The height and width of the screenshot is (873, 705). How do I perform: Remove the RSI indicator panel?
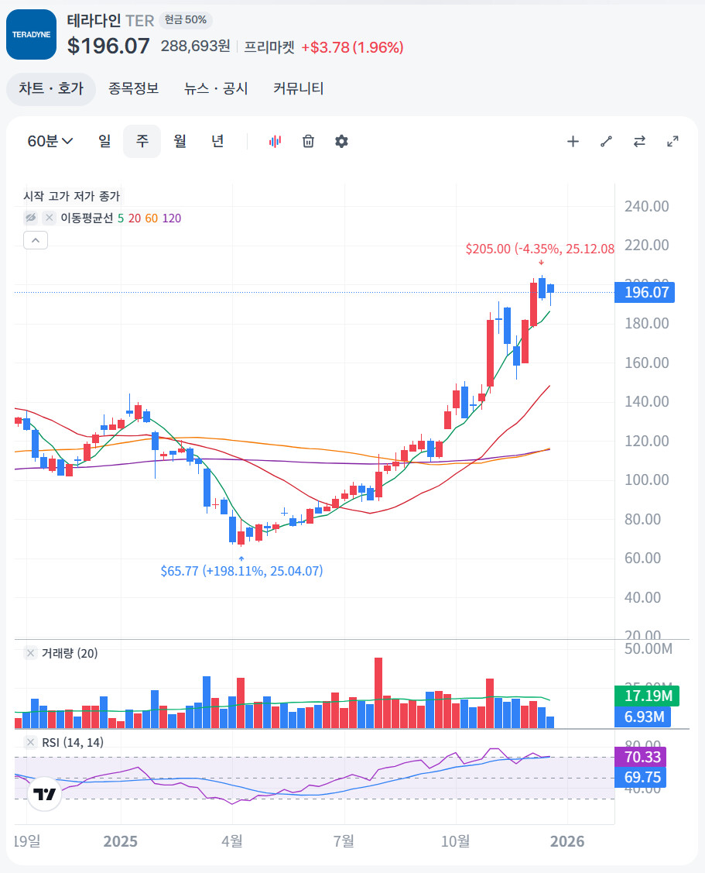(x=30, y=742)
